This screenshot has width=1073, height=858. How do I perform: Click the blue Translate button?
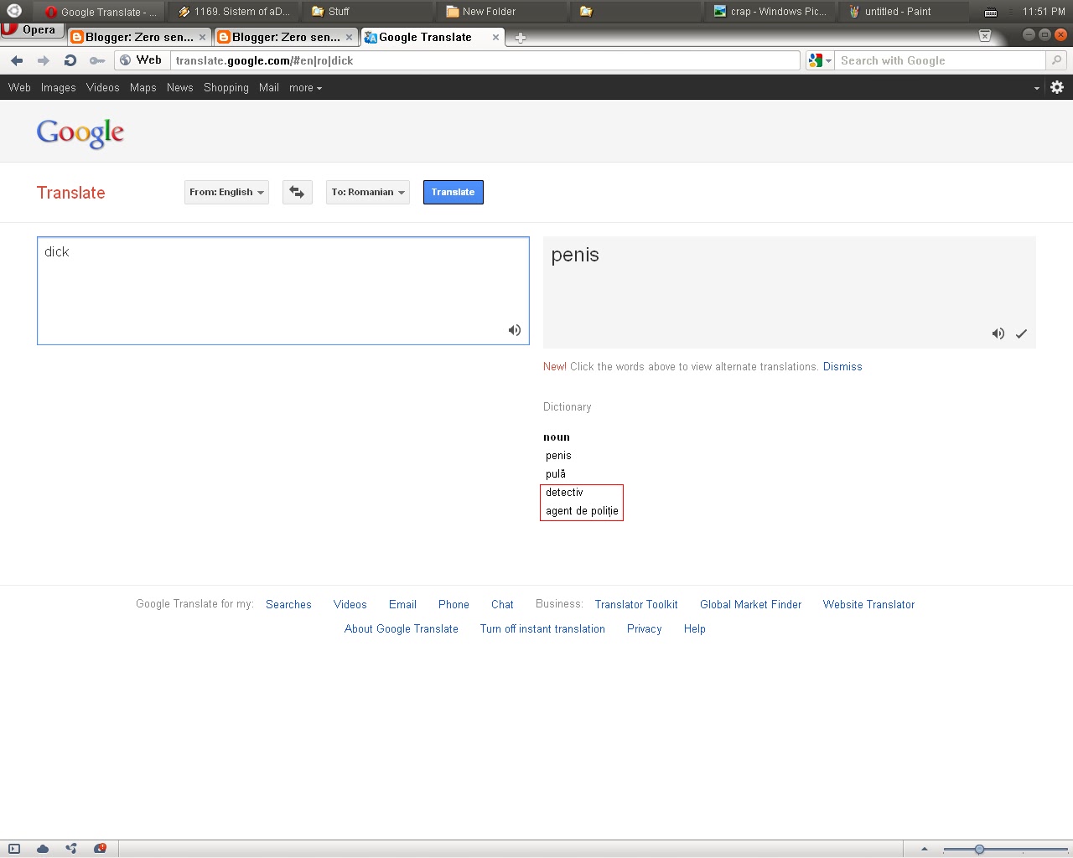[453, 192]
